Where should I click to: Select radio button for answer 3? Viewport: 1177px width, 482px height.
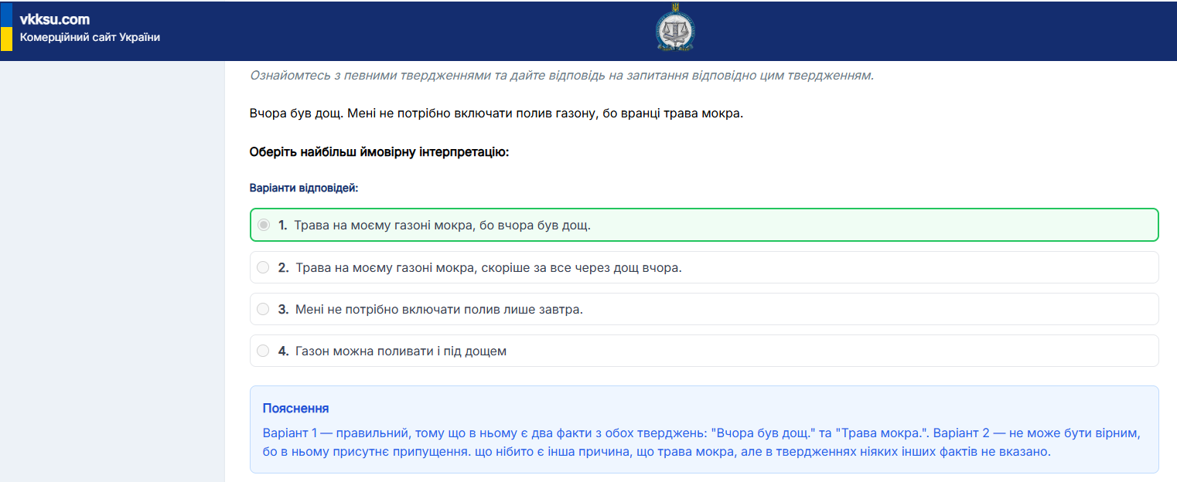pyautogui.click(x=264, y=309)
